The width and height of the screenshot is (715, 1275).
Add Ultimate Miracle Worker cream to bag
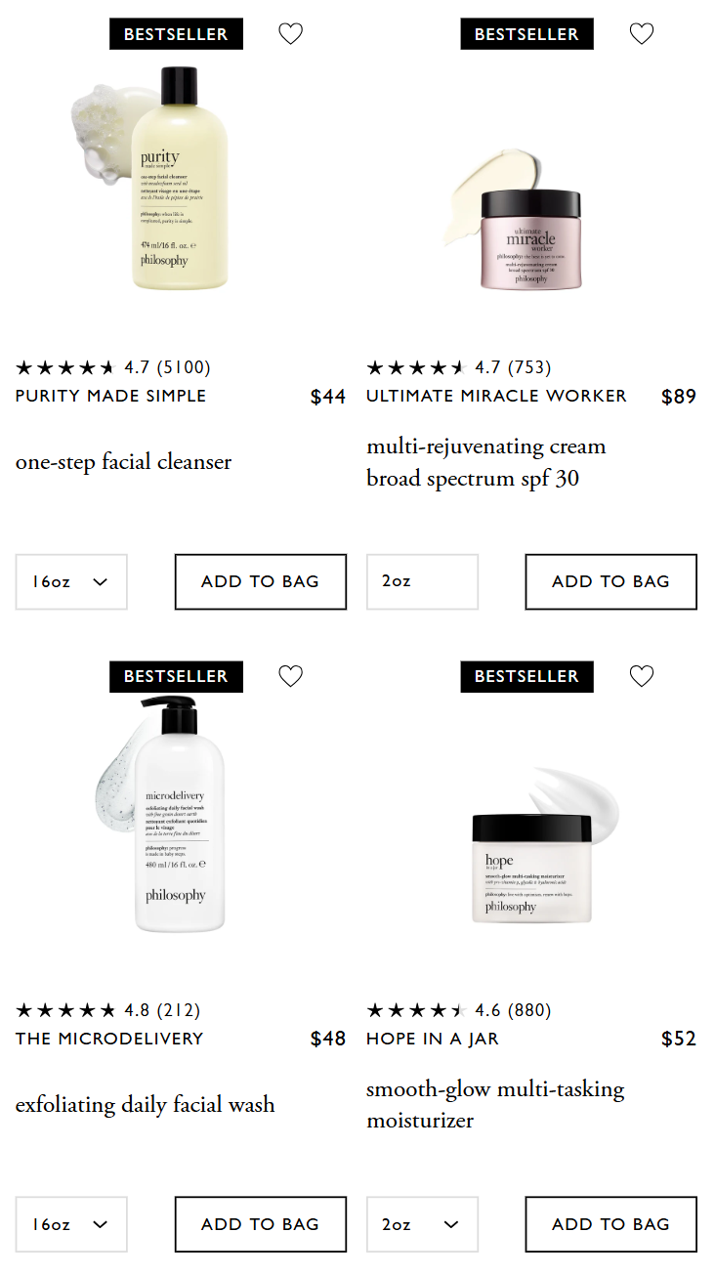(610, 581)
